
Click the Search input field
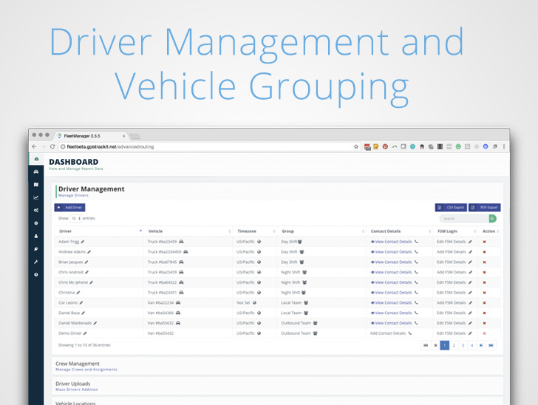tap(463, 219)
